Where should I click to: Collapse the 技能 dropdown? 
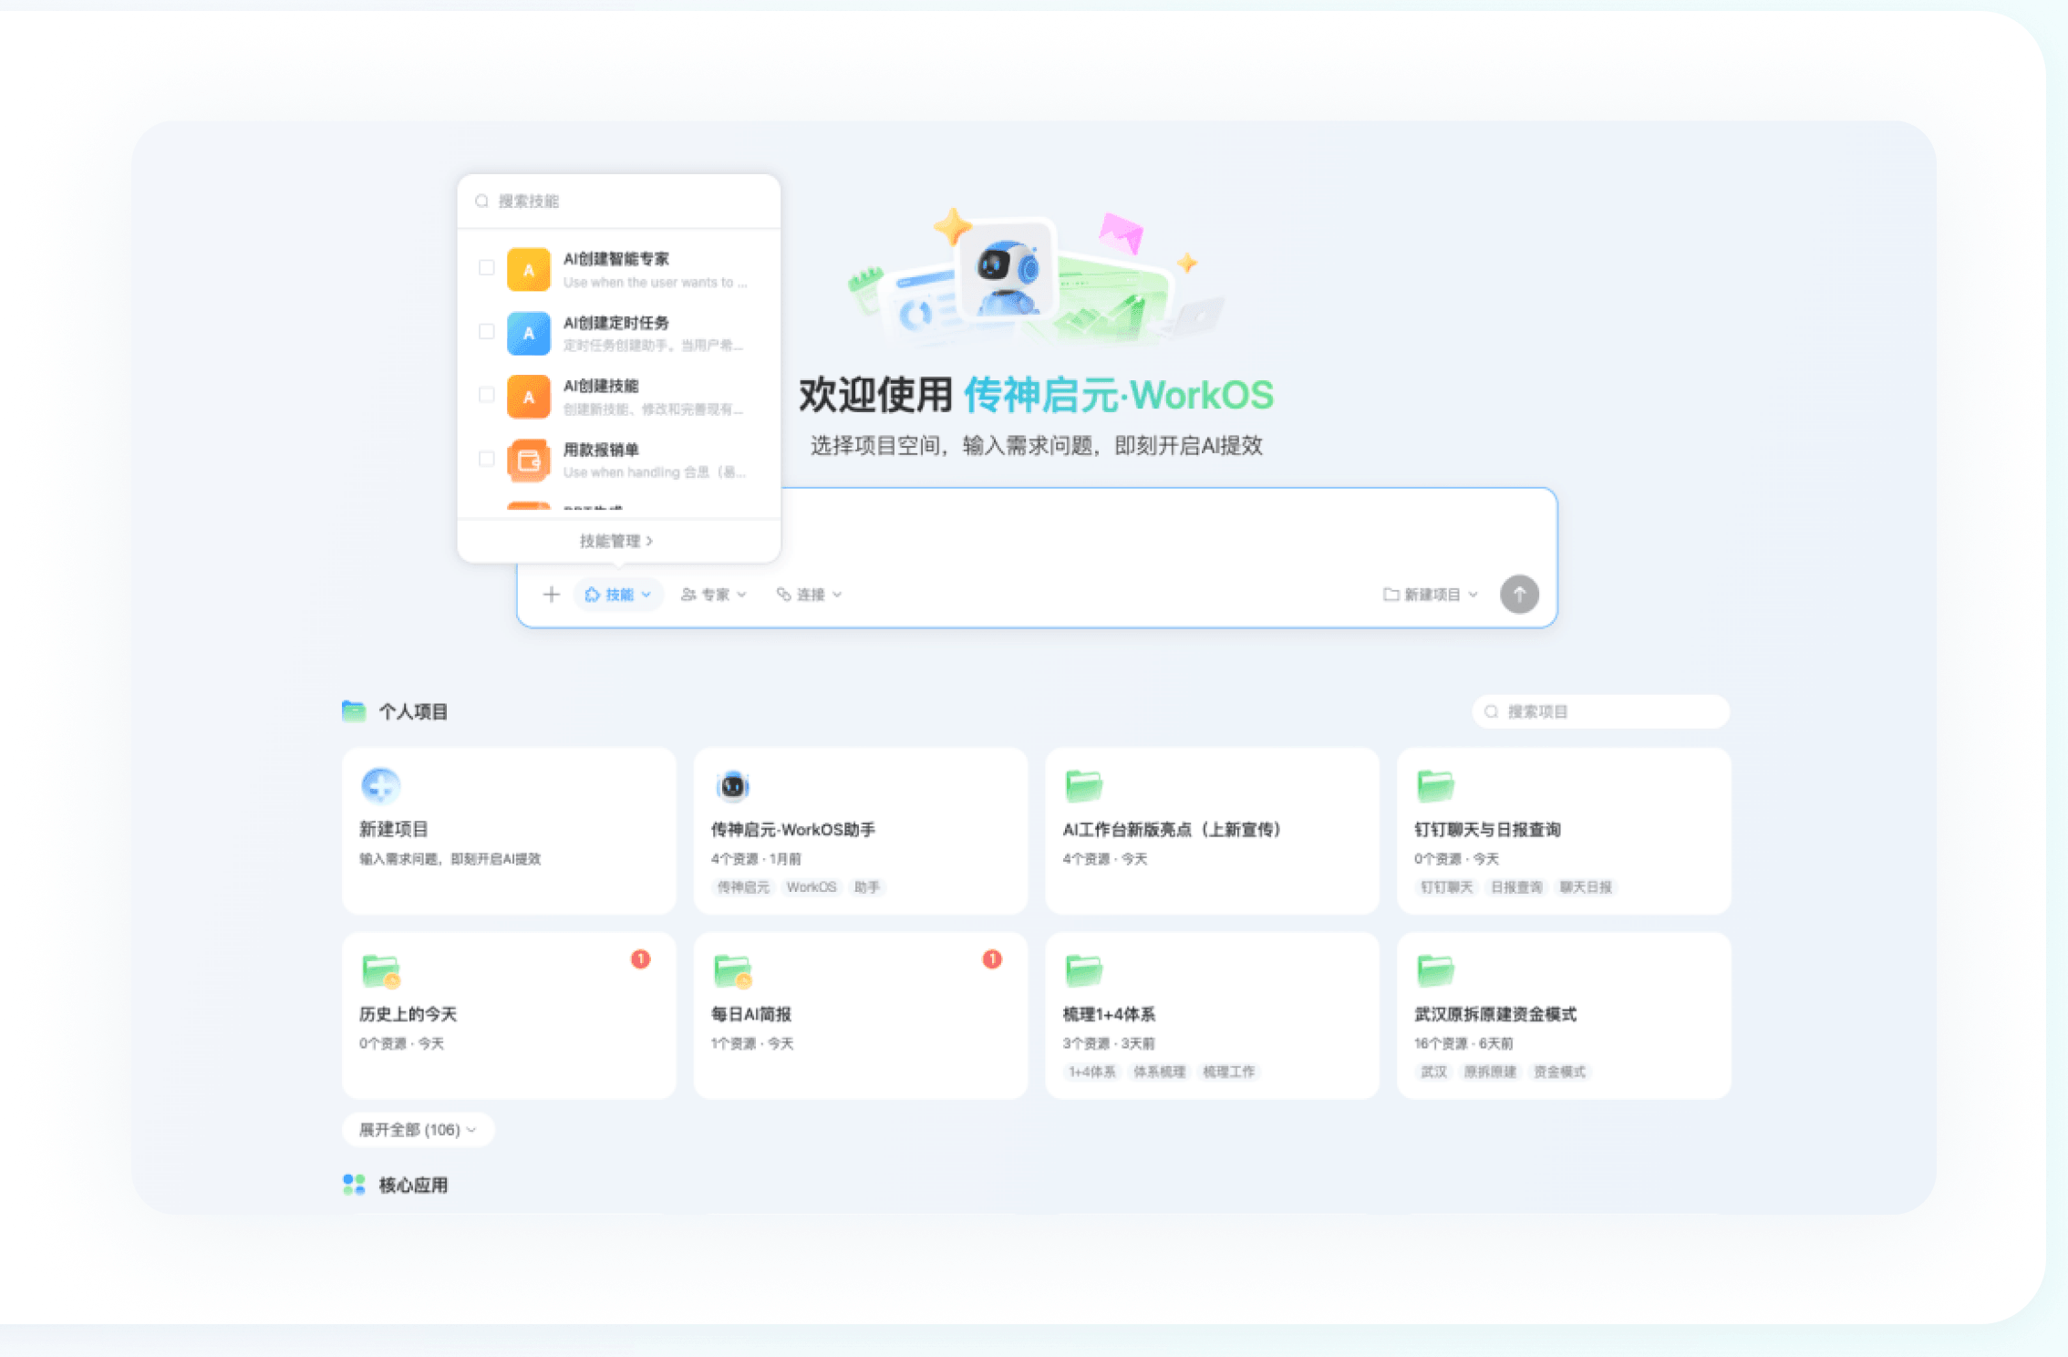coord(618,595)
